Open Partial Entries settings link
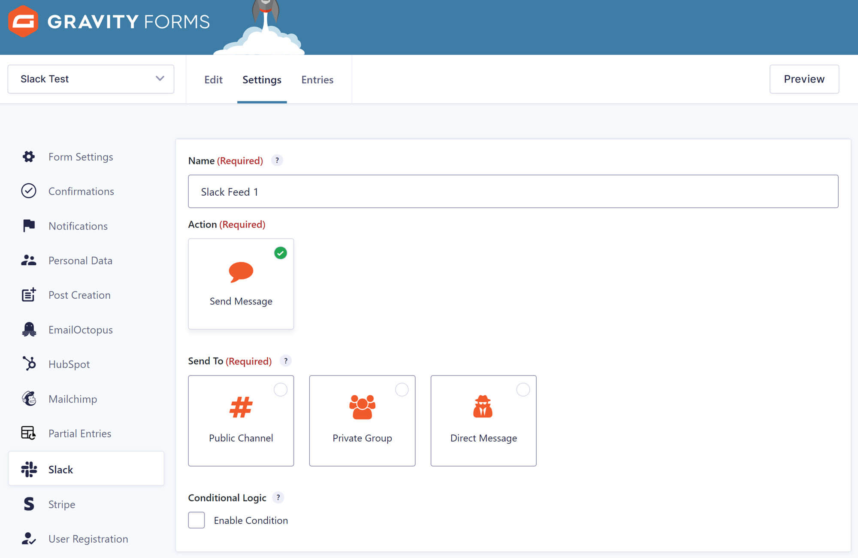Image resolution: width=858 pixels, height=558 pixels. [80, 434]
